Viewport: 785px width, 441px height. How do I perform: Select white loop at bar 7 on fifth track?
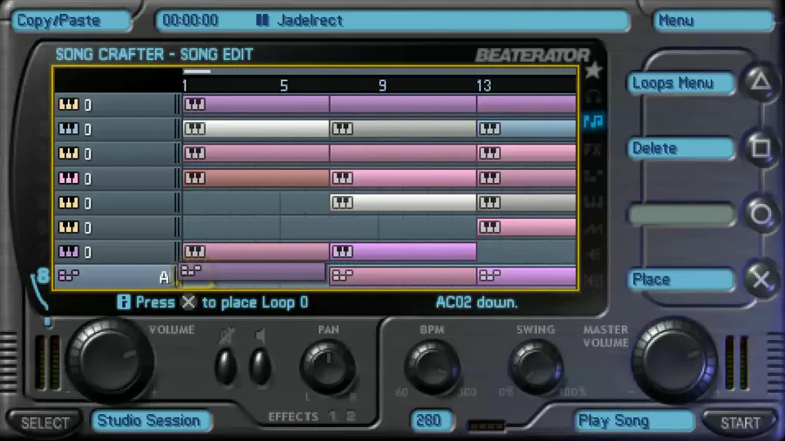coord(403,202)
